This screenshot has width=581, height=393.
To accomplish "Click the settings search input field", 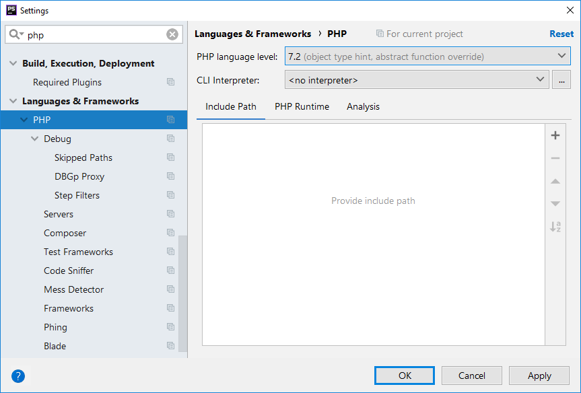I will (x=94, y=35).
